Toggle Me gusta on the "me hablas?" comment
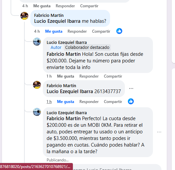The height and width of the screenshot is (170, 175). pos(54,31)
